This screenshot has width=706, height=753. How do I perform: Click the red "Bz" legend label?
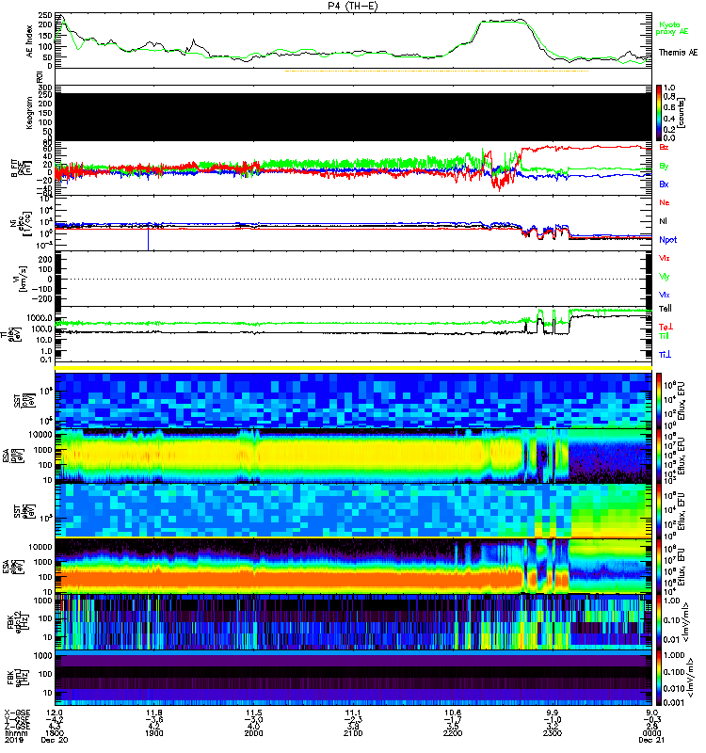coord(664,147)
